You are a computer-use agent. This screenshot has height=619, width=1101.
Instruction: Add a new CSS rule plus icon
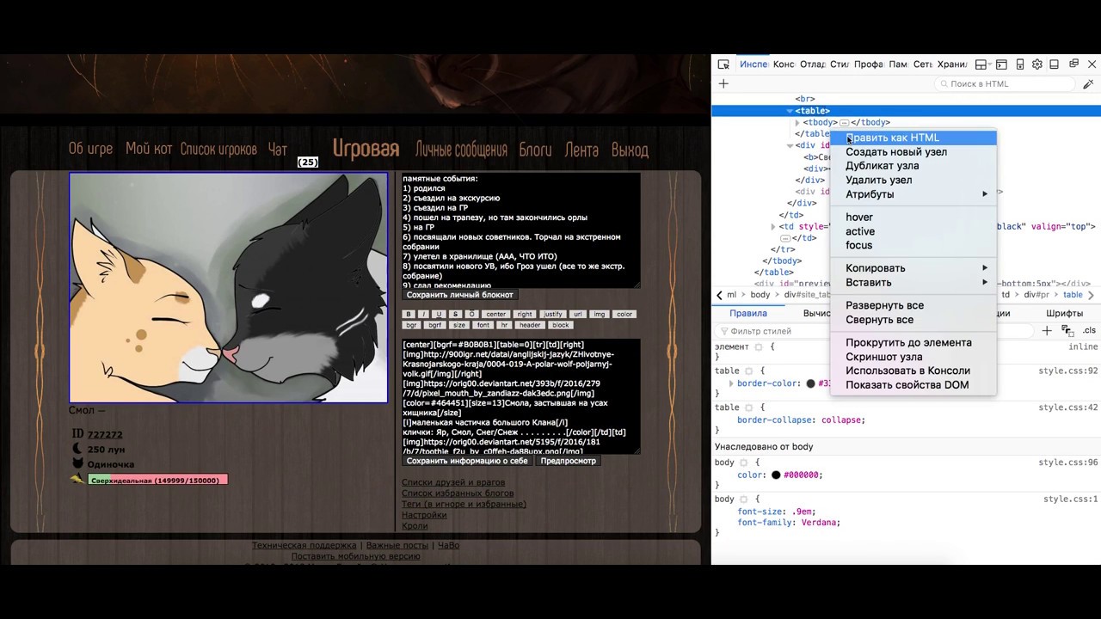(1047, 330)
